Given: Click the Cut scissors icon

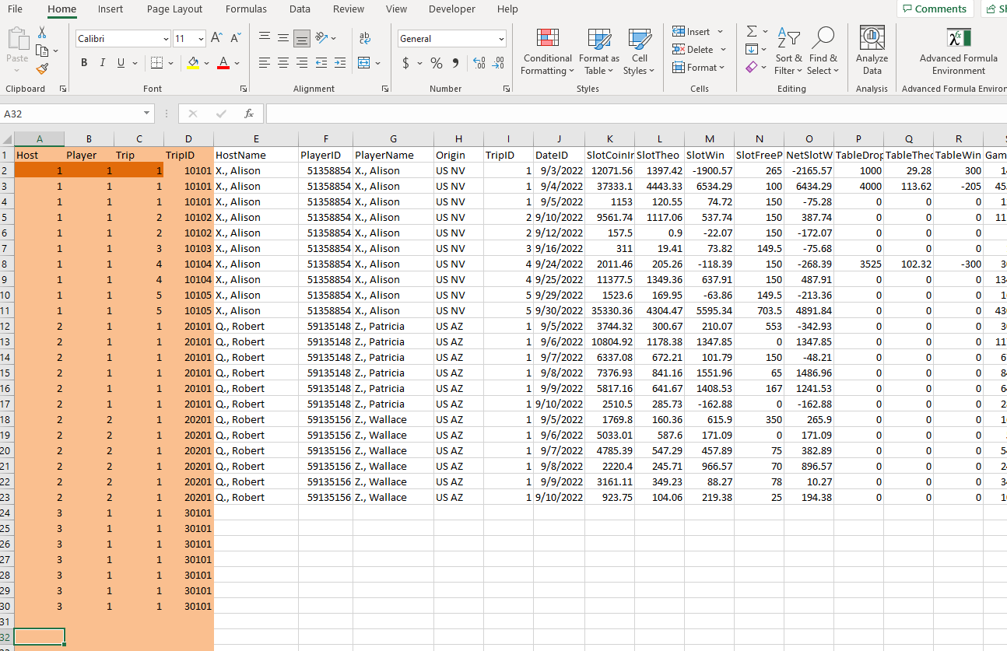Looking at the screenshot, I should [42, 33].
